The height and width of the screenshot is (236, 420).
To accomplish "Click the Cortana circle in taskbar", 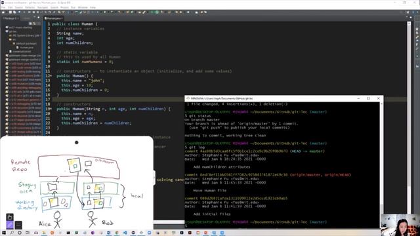I will point(20,233).
